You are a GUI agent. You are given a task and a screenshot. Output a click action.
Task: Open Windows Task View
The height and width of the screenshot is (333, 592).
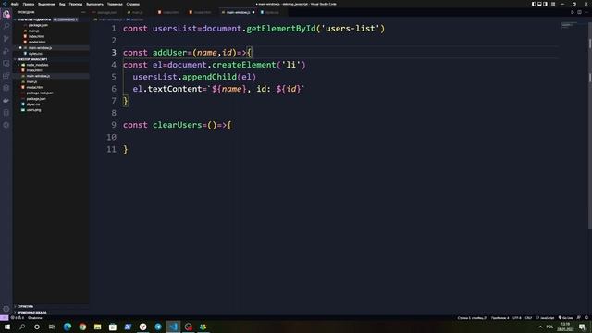pyautogui.click(x=52, y=327)
